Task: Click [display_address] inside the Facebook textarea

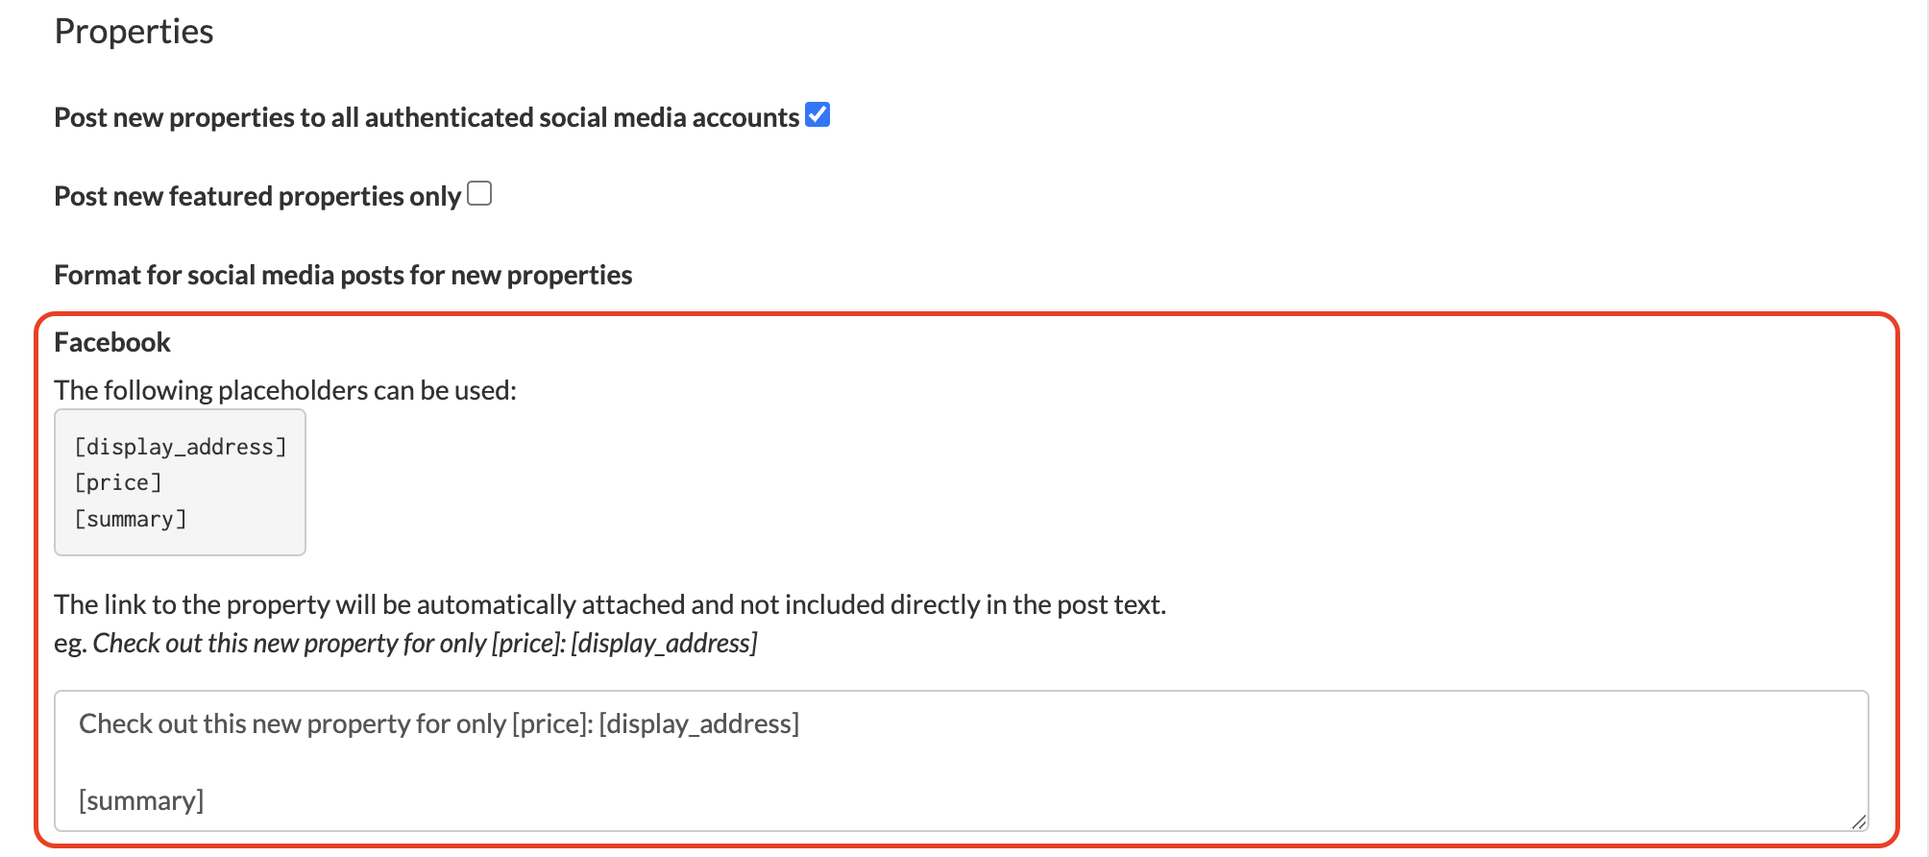Action: tap(698, 723)
